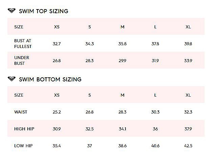Select the Low Hip row label
207x153 pixels.
pos(23,146)
